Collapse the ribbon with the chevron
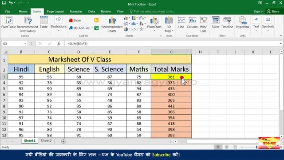This screenshot has width=284, height=160. (x=280, y=36)
